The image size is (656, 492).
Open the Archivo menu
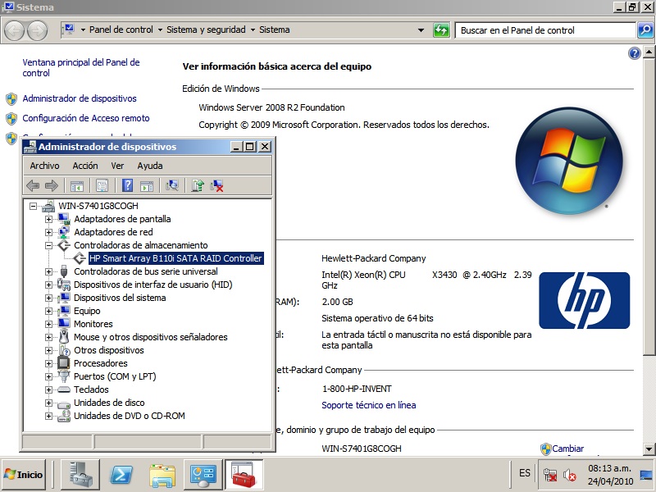tap(45, 166)
